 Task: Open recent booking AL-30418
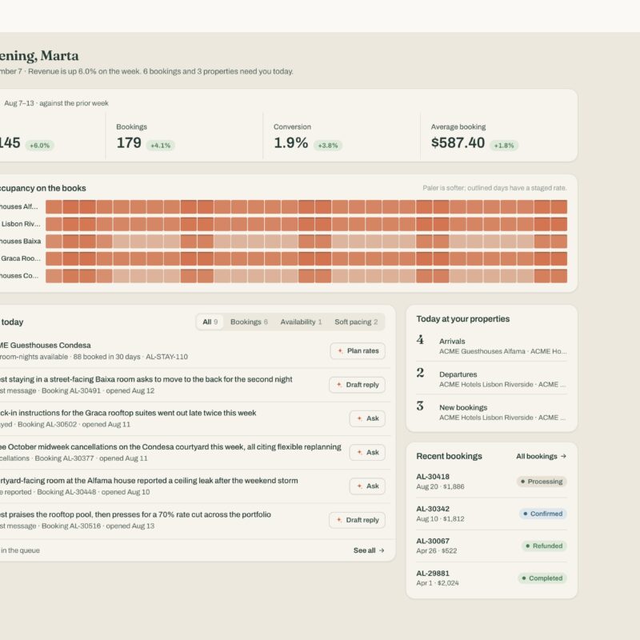pyautogui.click(x=491, y=482)
